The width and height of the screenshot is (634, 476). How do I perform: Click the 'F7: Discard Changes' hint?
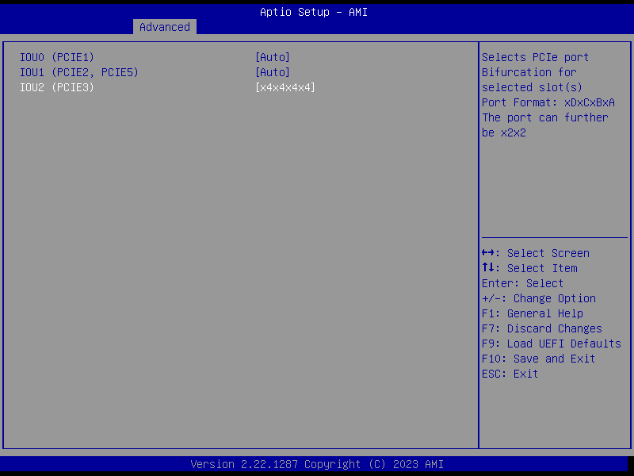[x=542, y=328]
